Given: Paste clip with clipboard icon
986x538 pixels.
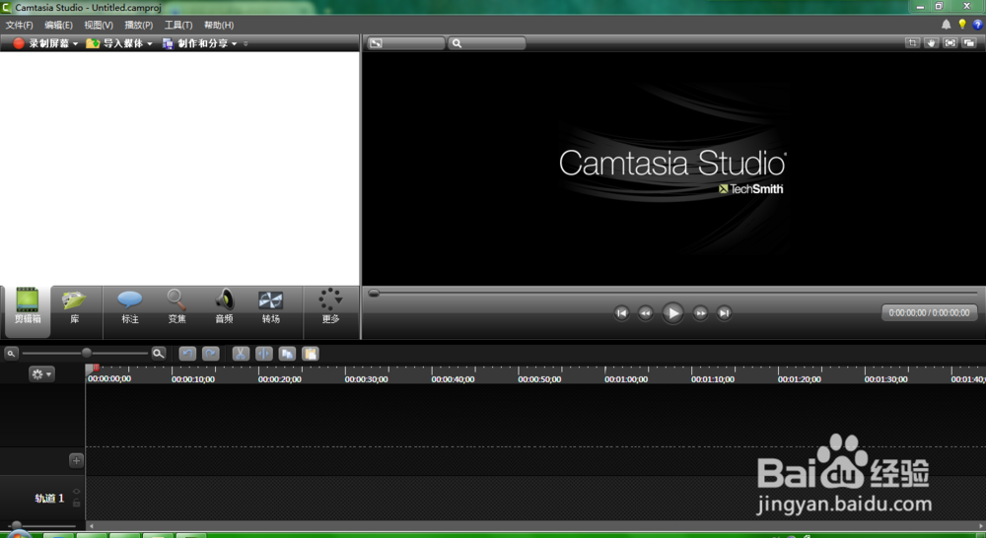Looking at the screenshot, I should point(311,354).
